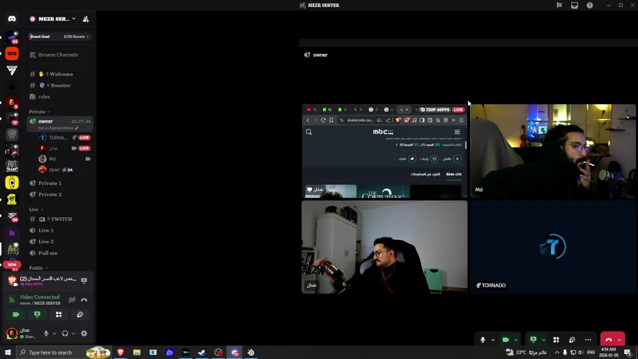Open the Steam icon in taskbar
The image size is (638, 359).
[202, 353]
